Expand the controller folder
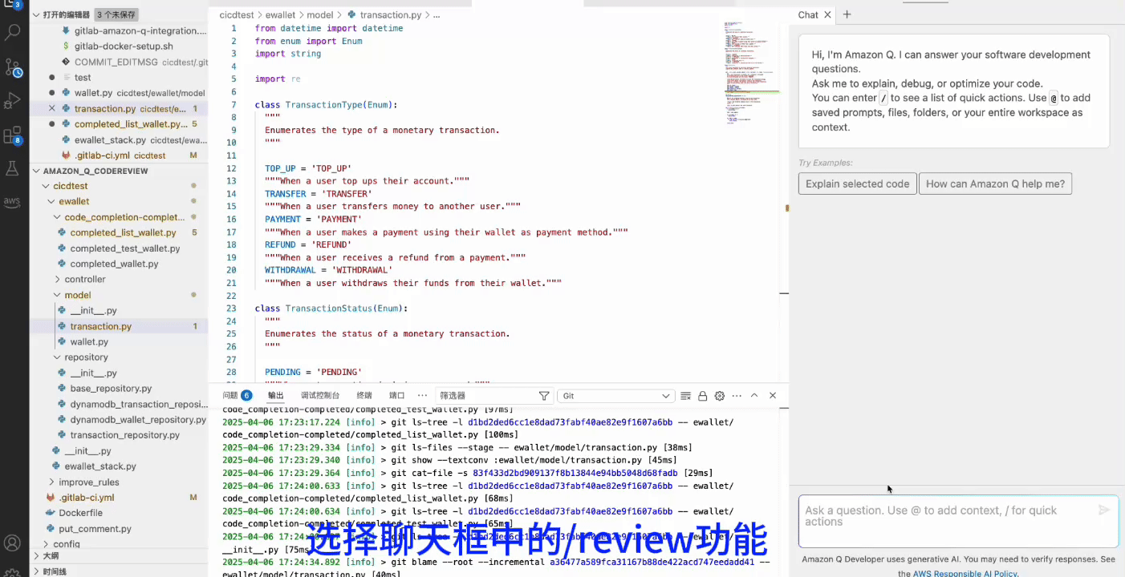This screenshot has width=1125, height=577. pyautogui.click(x=84, y=280)
